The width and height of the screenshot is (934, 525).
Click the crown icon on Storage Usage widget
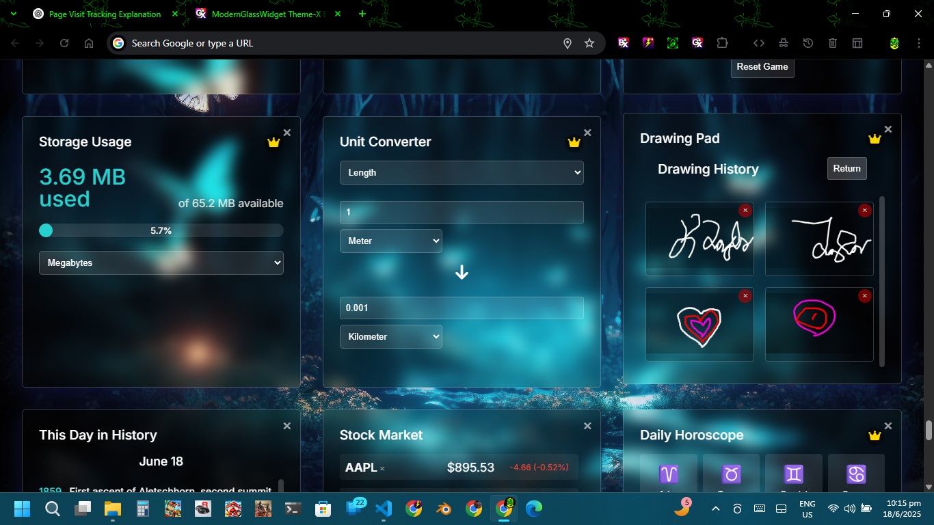273,142
